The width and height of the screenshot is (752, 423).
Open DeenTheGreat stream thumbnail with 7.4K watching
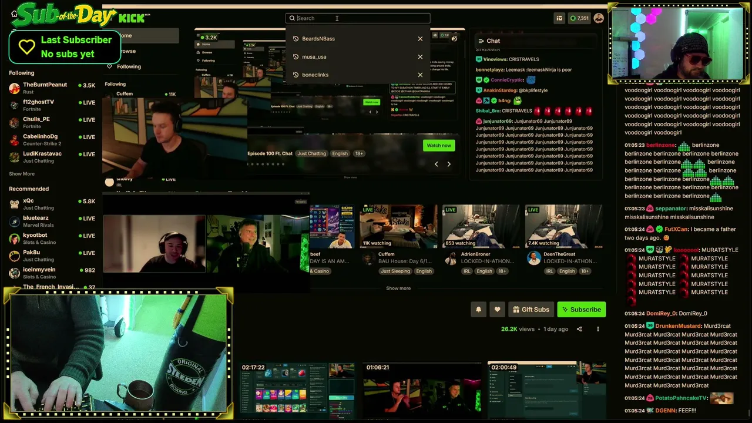pos(564,226)
